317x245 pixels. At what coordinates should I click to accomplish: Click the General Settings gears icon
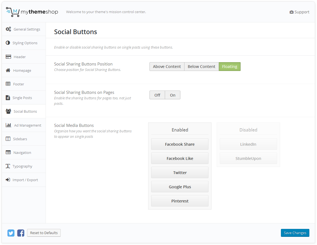(8, 29)
